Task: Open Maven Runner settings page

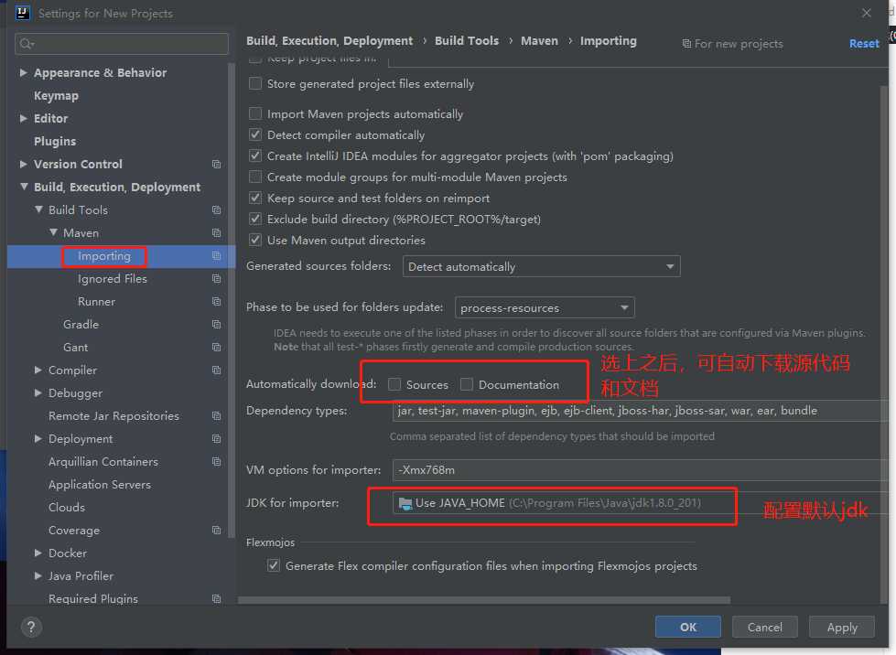Action: point(97,302)
